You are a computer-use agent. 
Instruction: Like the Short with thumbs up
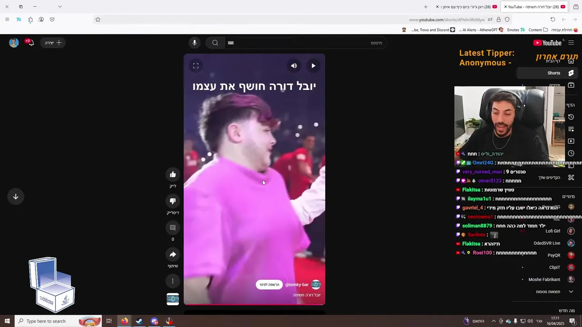point(173,174)
